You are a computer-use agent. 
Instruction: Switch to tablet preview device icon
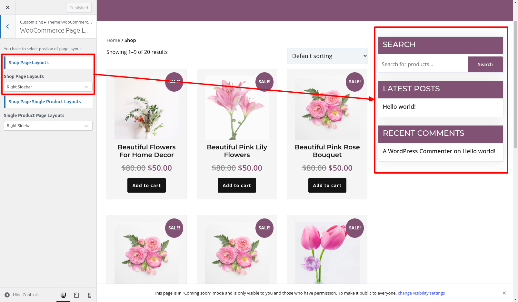point(76,295)
